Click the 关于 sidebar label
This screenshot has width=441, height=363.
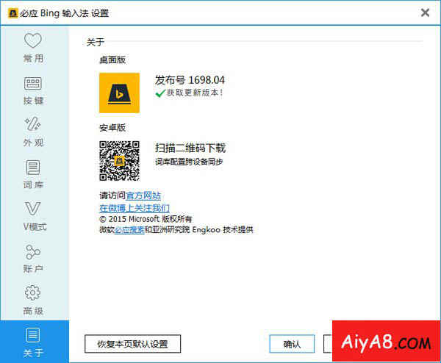(x=34, y=353)
